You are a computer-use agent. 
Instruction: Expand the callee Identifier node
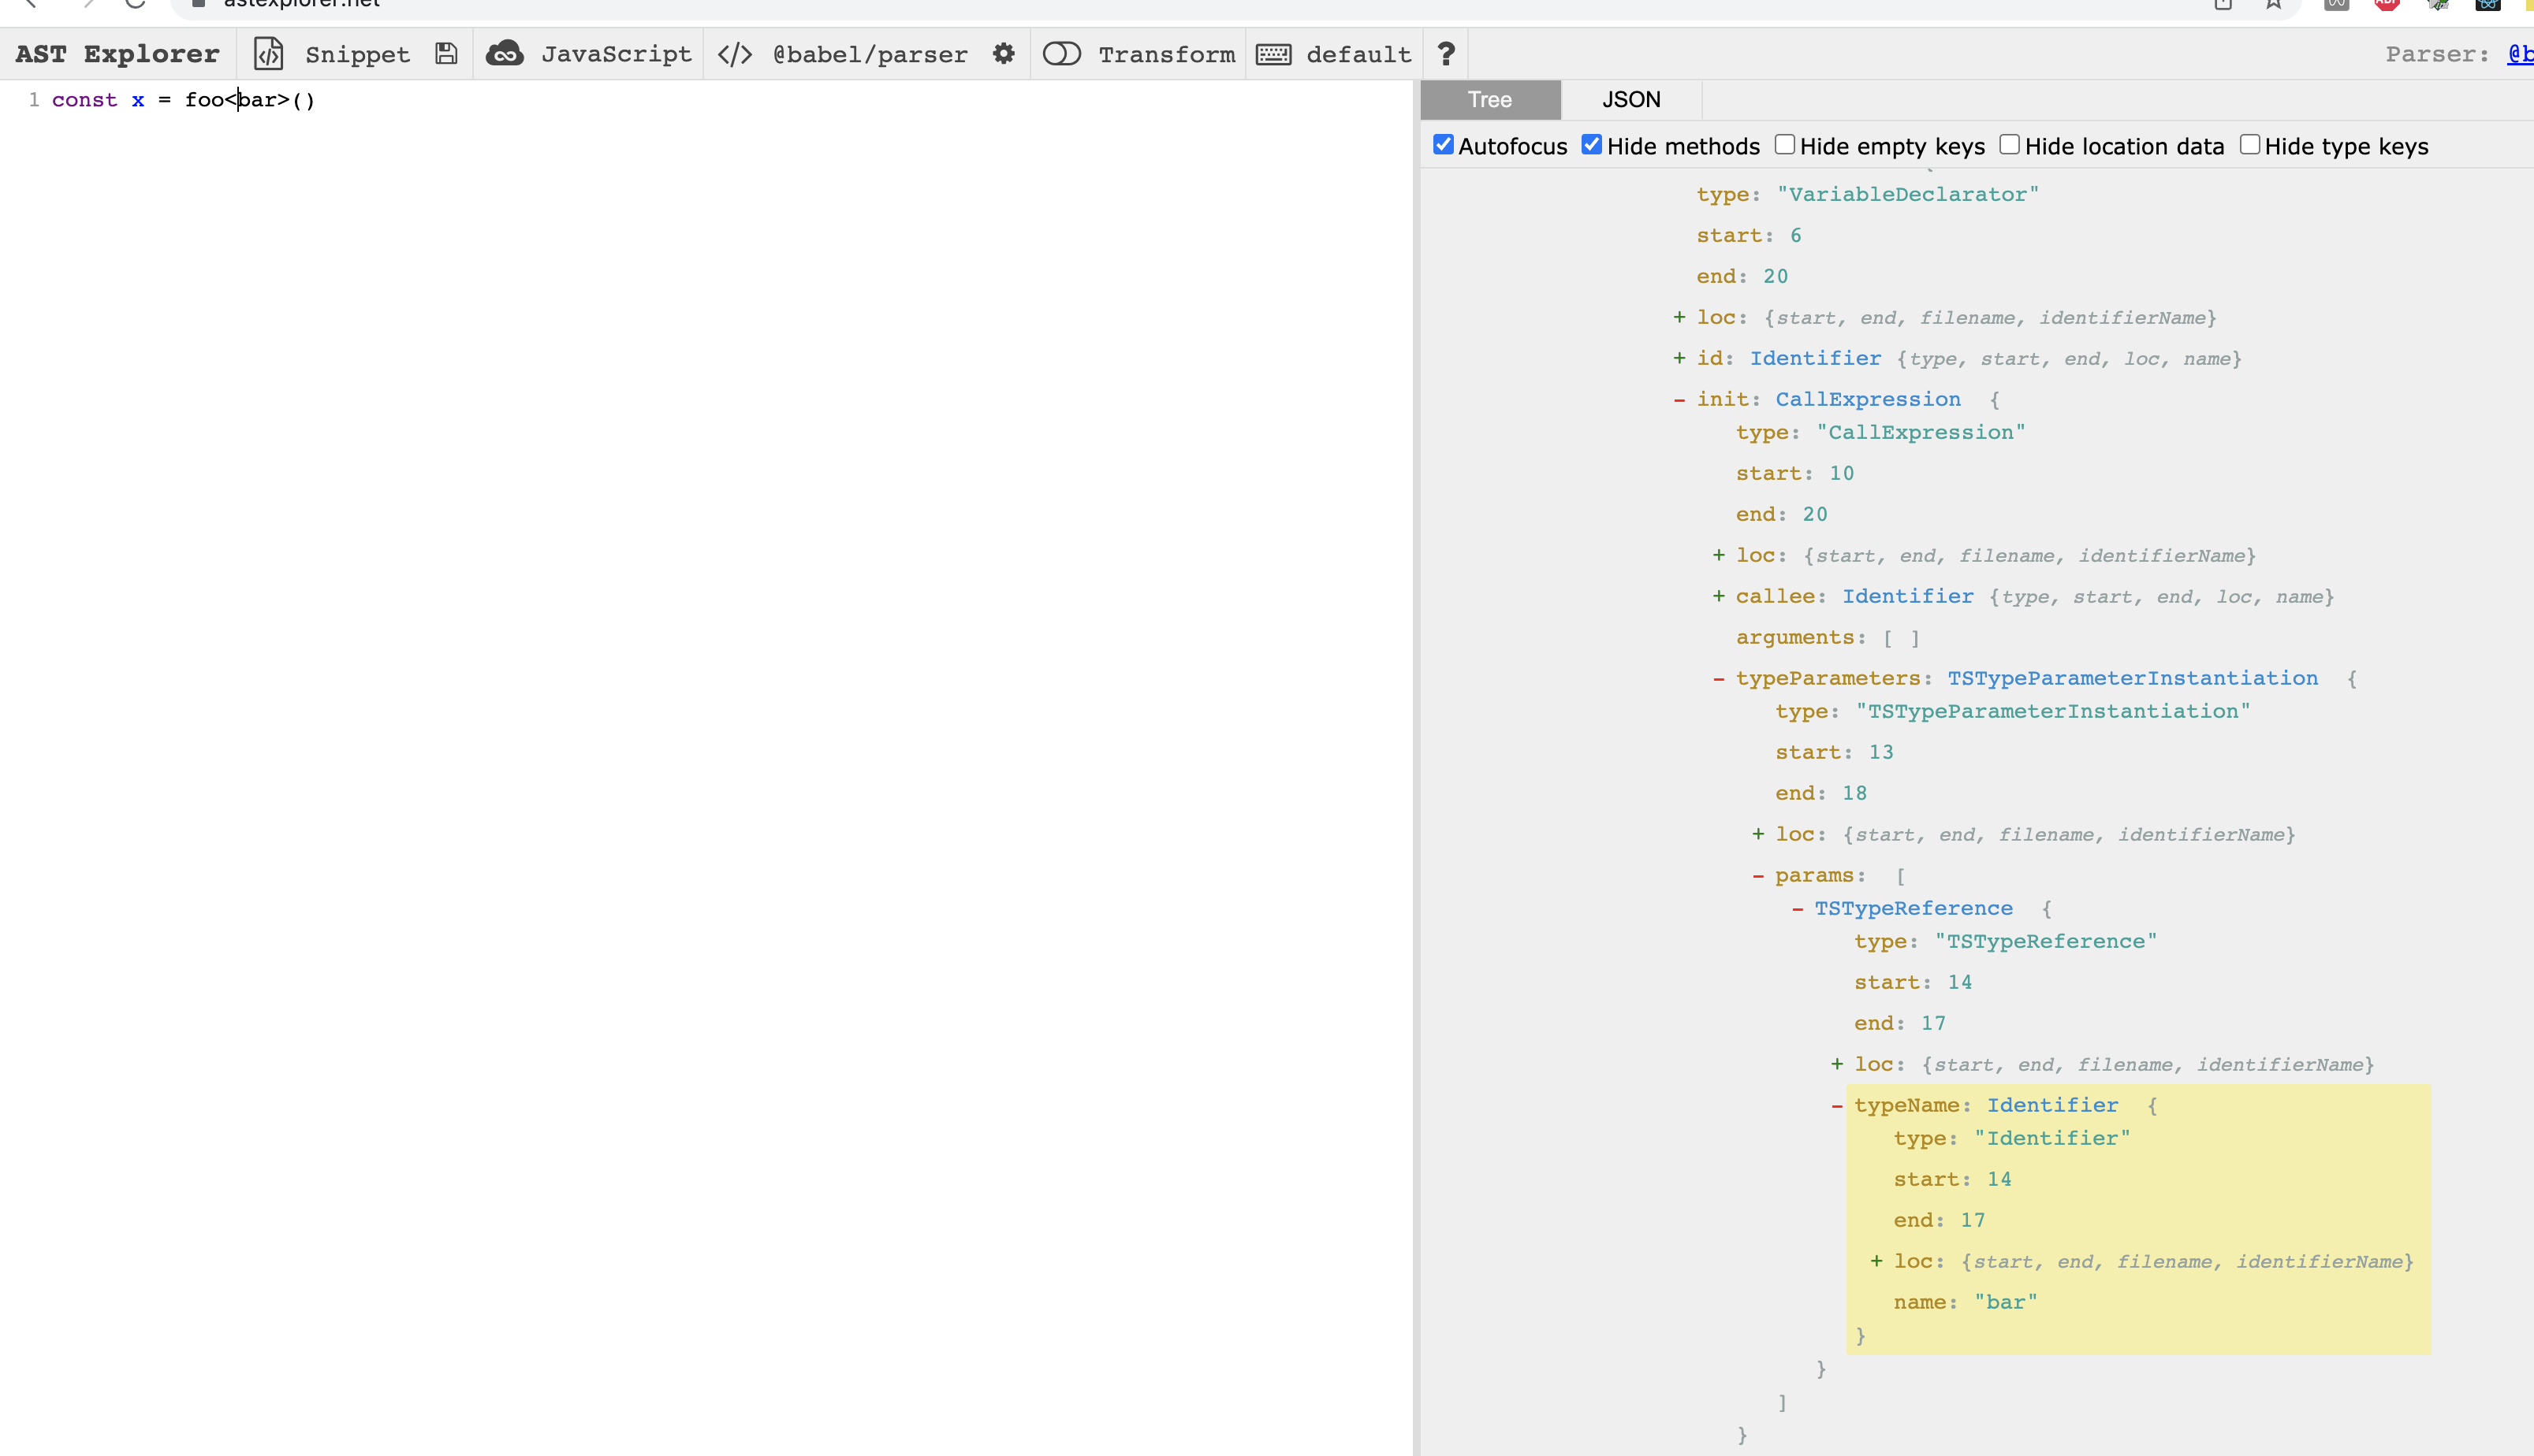coord(1719,597)
